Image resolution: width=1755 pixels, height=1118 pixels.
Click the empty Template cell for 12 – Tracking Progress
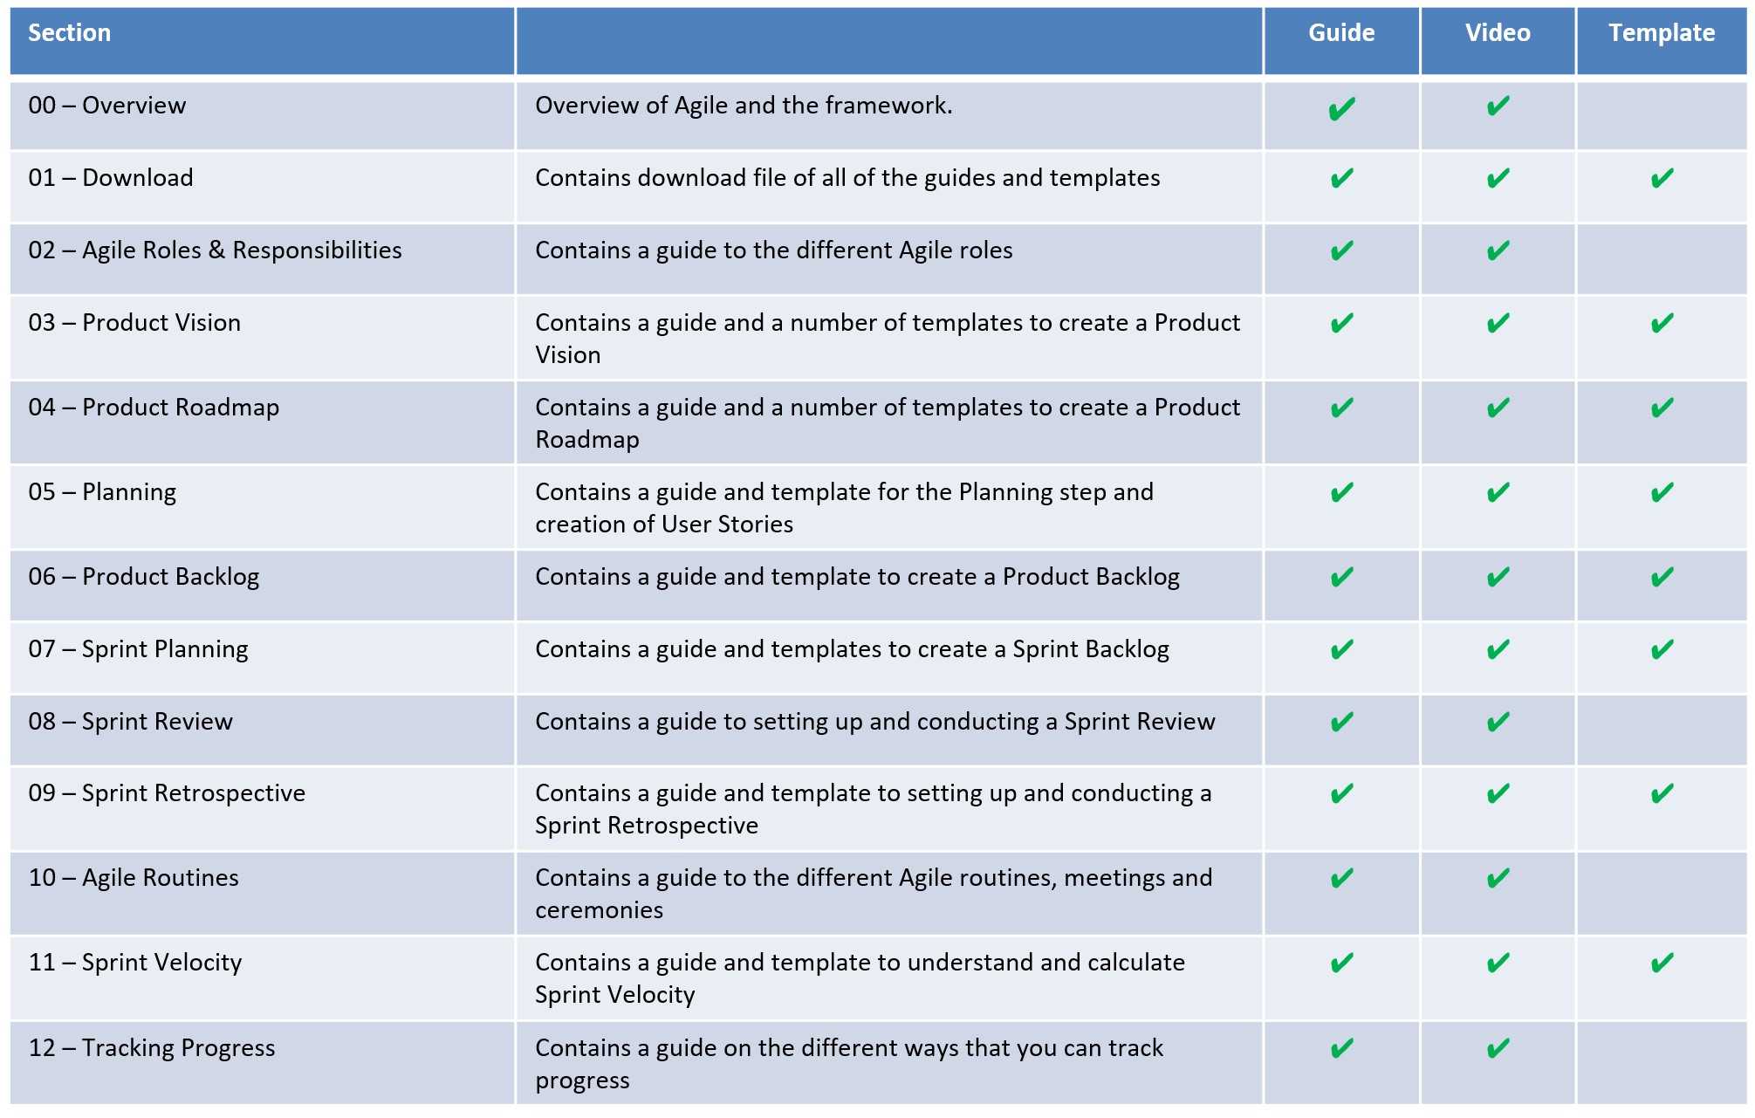1662,1064
